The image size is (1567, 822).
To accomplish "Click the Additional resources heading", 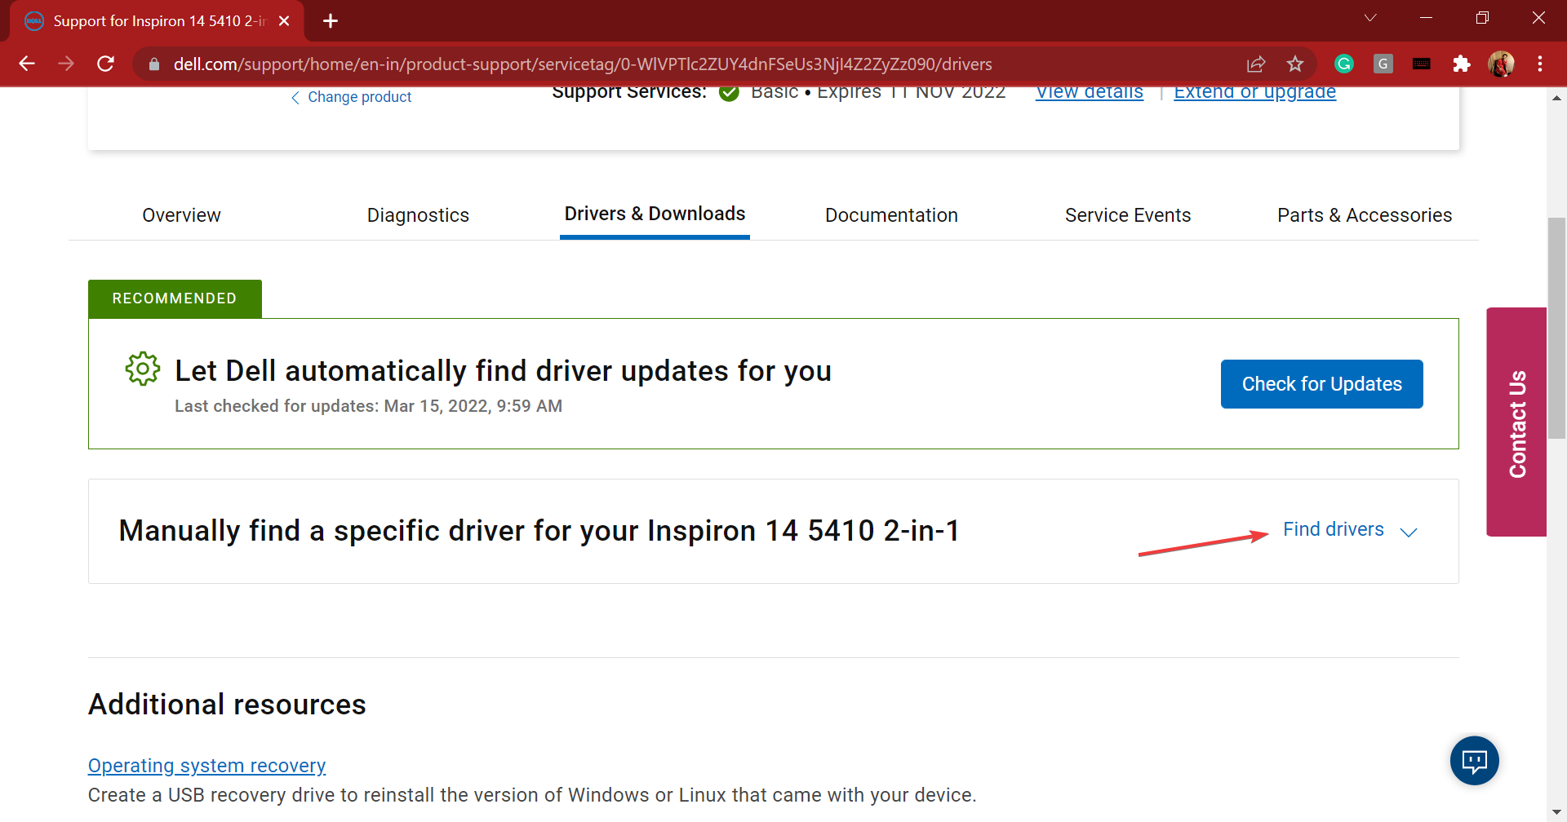I will 227,705.
